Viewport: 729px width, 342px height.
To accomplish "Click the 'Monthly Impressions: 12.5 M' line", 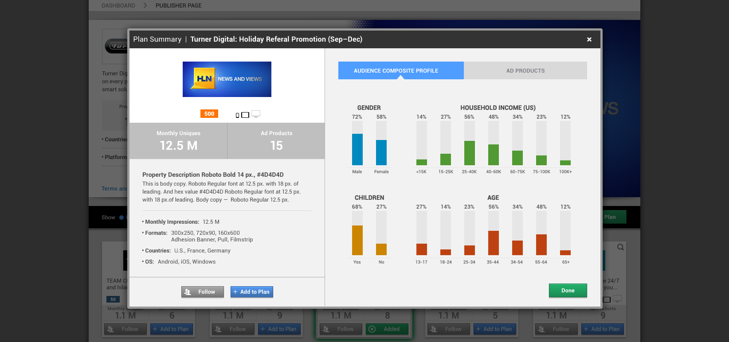I will click(181, 222).
